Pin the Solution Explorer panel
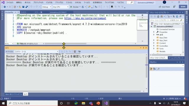 [x=180, y=12]
